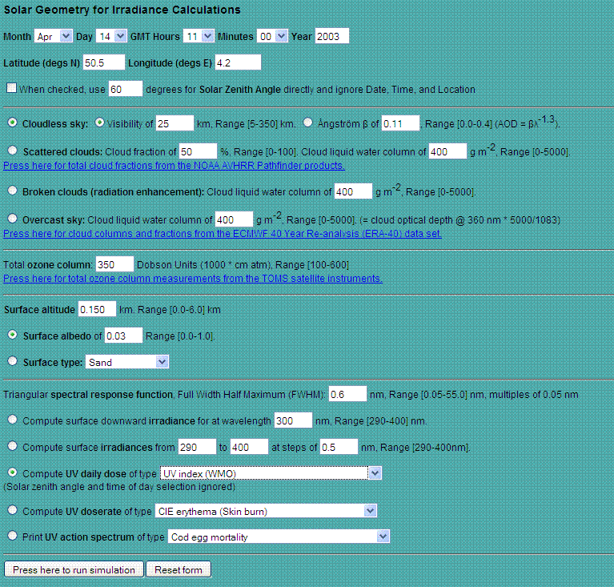Choose the Broken clouds radio button
Image resolution: width=614 pixels, height=587 pixels.
click(x=12, y=191)
